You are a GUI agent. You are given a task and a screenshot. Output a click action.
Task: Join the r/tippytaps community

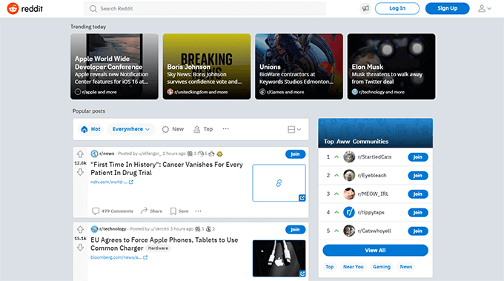point(418,213)
